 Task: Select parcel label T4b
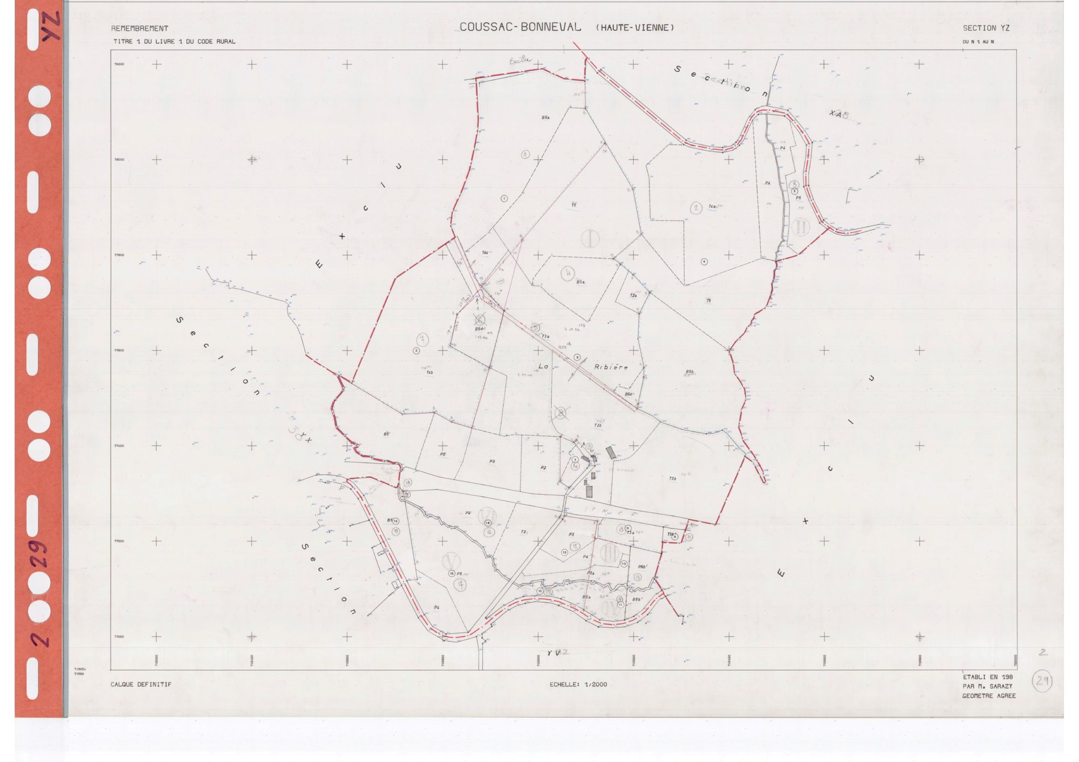(430, 372)
